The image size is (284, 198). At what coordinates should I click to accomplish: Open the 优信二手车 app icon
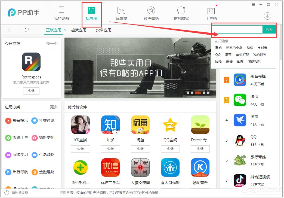pyautogui.click(x=110, y=167)
